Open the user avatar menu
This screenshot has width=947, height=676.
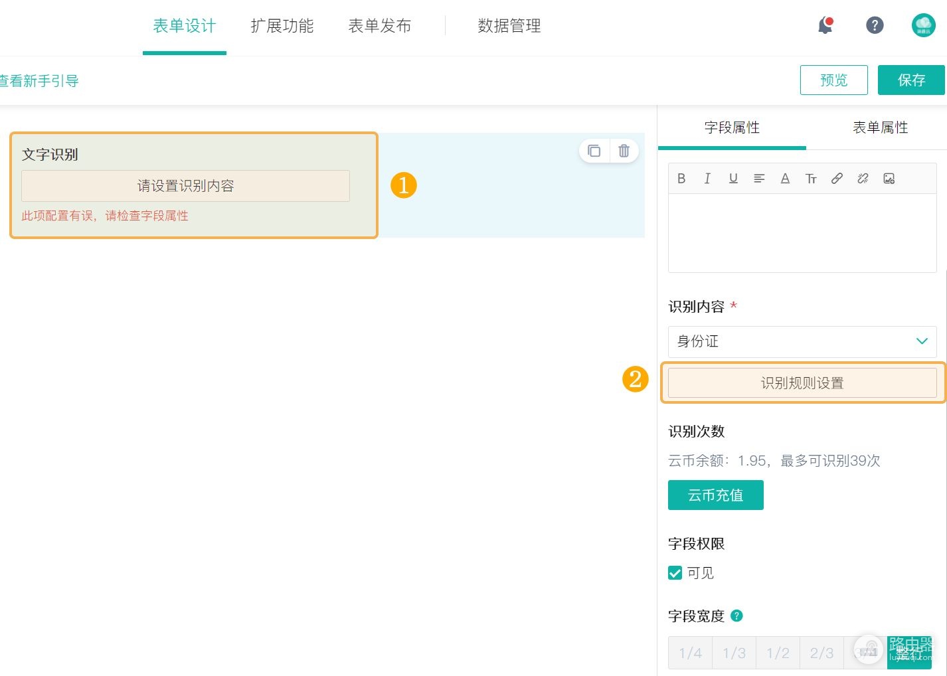click(x=923, y=25)
